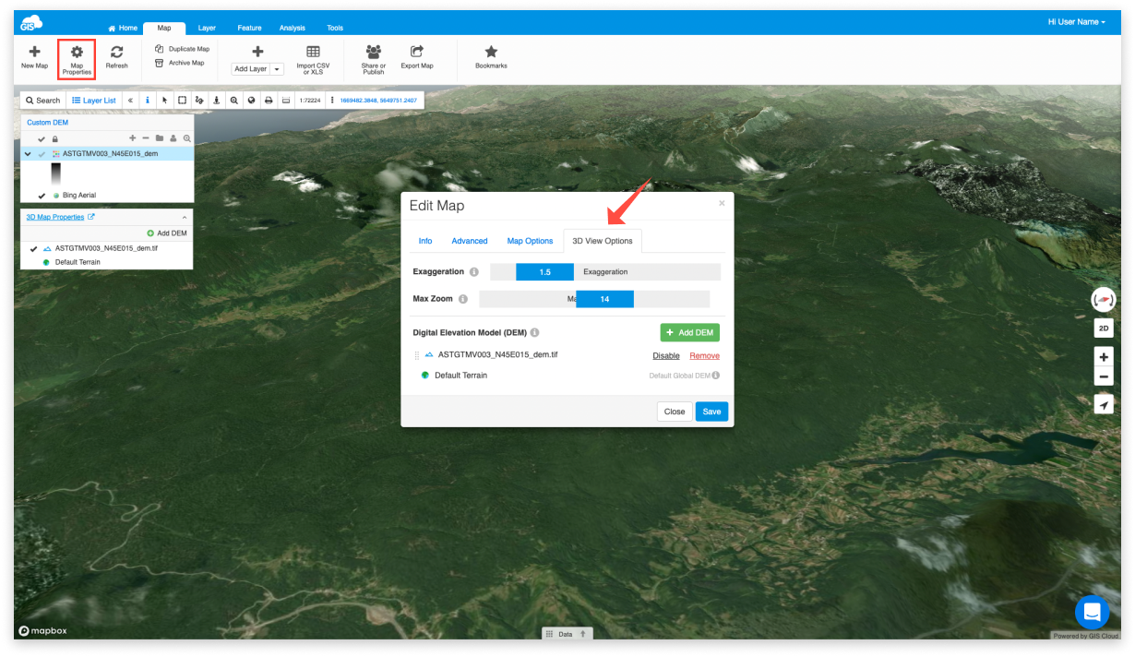Toggle ASTGTMV003_N45E015_dem.tif check in left panel
Viewport: 1135px width, 657px height.
point(33,248)
